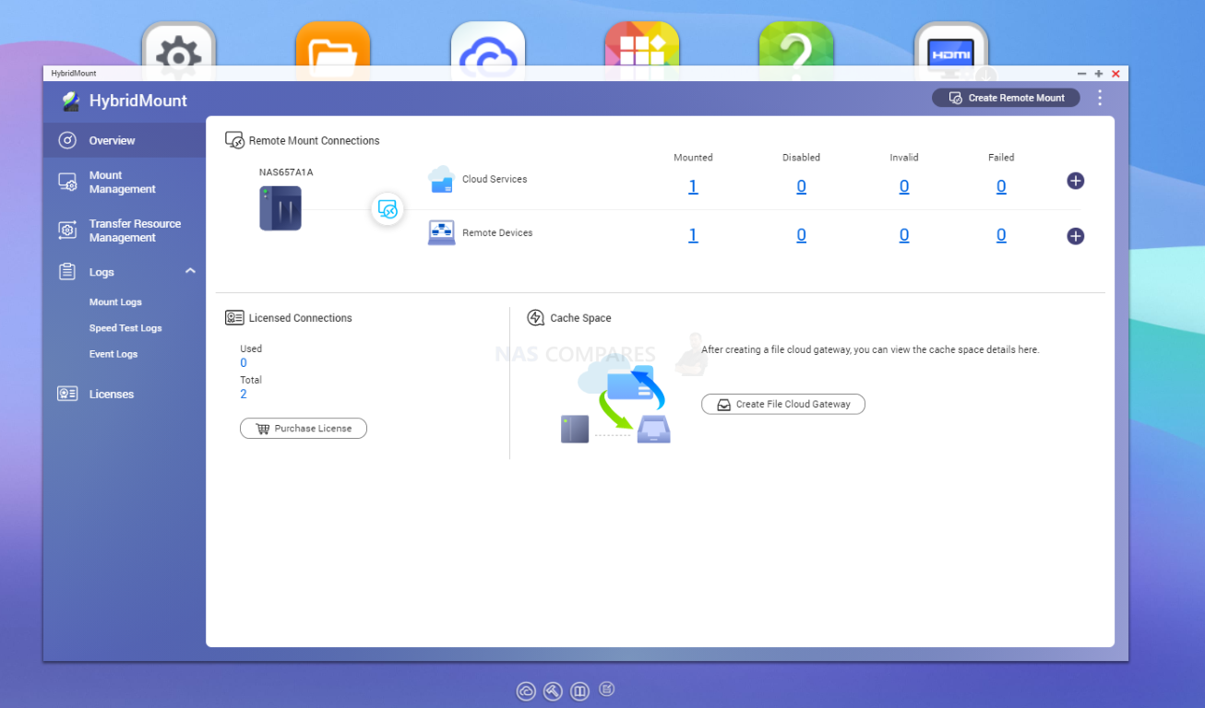The width and height of the screenshot is (1205, 708).
Task: Click the NAS657A1A device name label
Action: click(286, 172)
